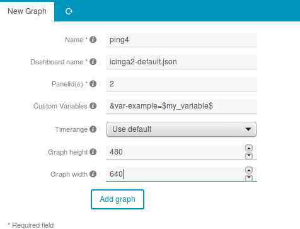Click the 'Custom Variables' label text
This screenshot has width=300, height=229.
click(61, 106)
